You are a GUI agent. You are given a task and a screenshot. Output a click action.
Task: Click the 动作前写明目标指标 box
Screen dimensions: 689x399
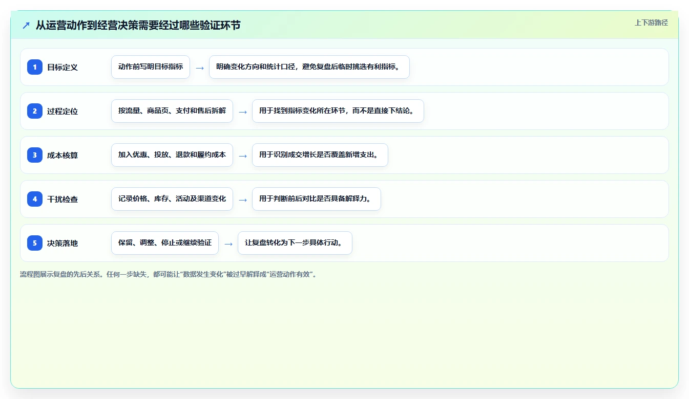pos(151,67)
